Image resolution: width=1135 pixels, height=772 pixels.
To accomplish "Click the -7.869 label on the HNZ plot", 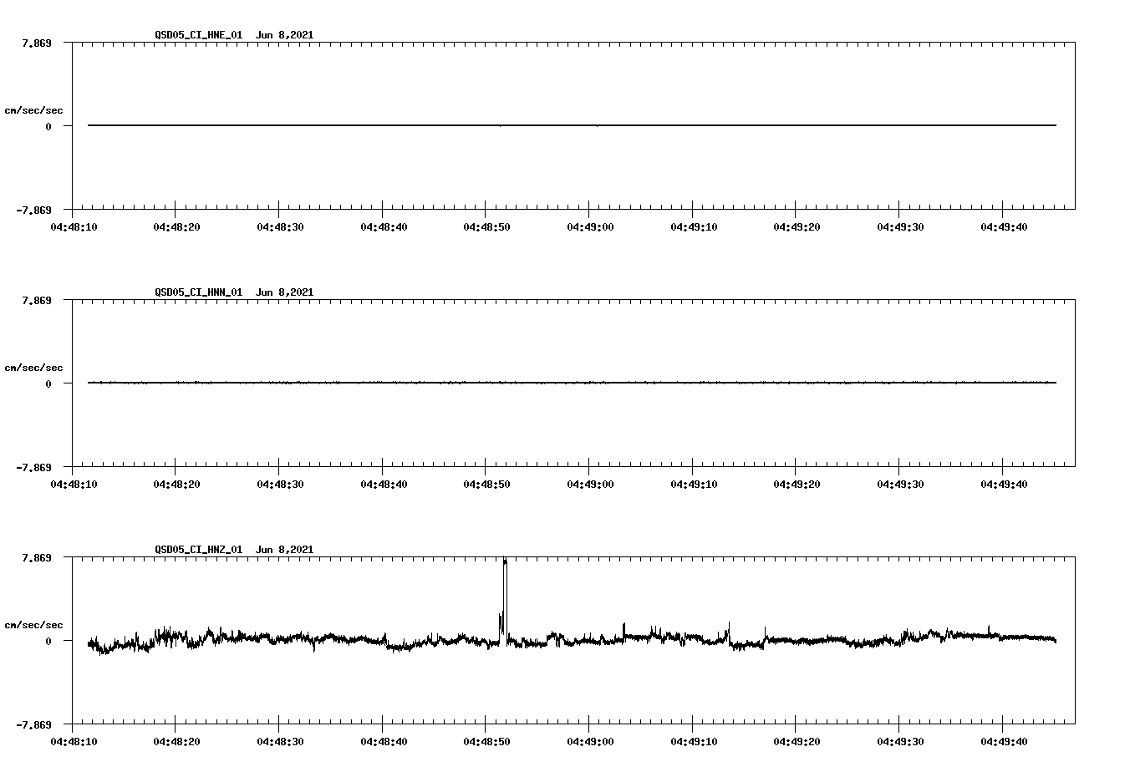I will tap(34, 724).
